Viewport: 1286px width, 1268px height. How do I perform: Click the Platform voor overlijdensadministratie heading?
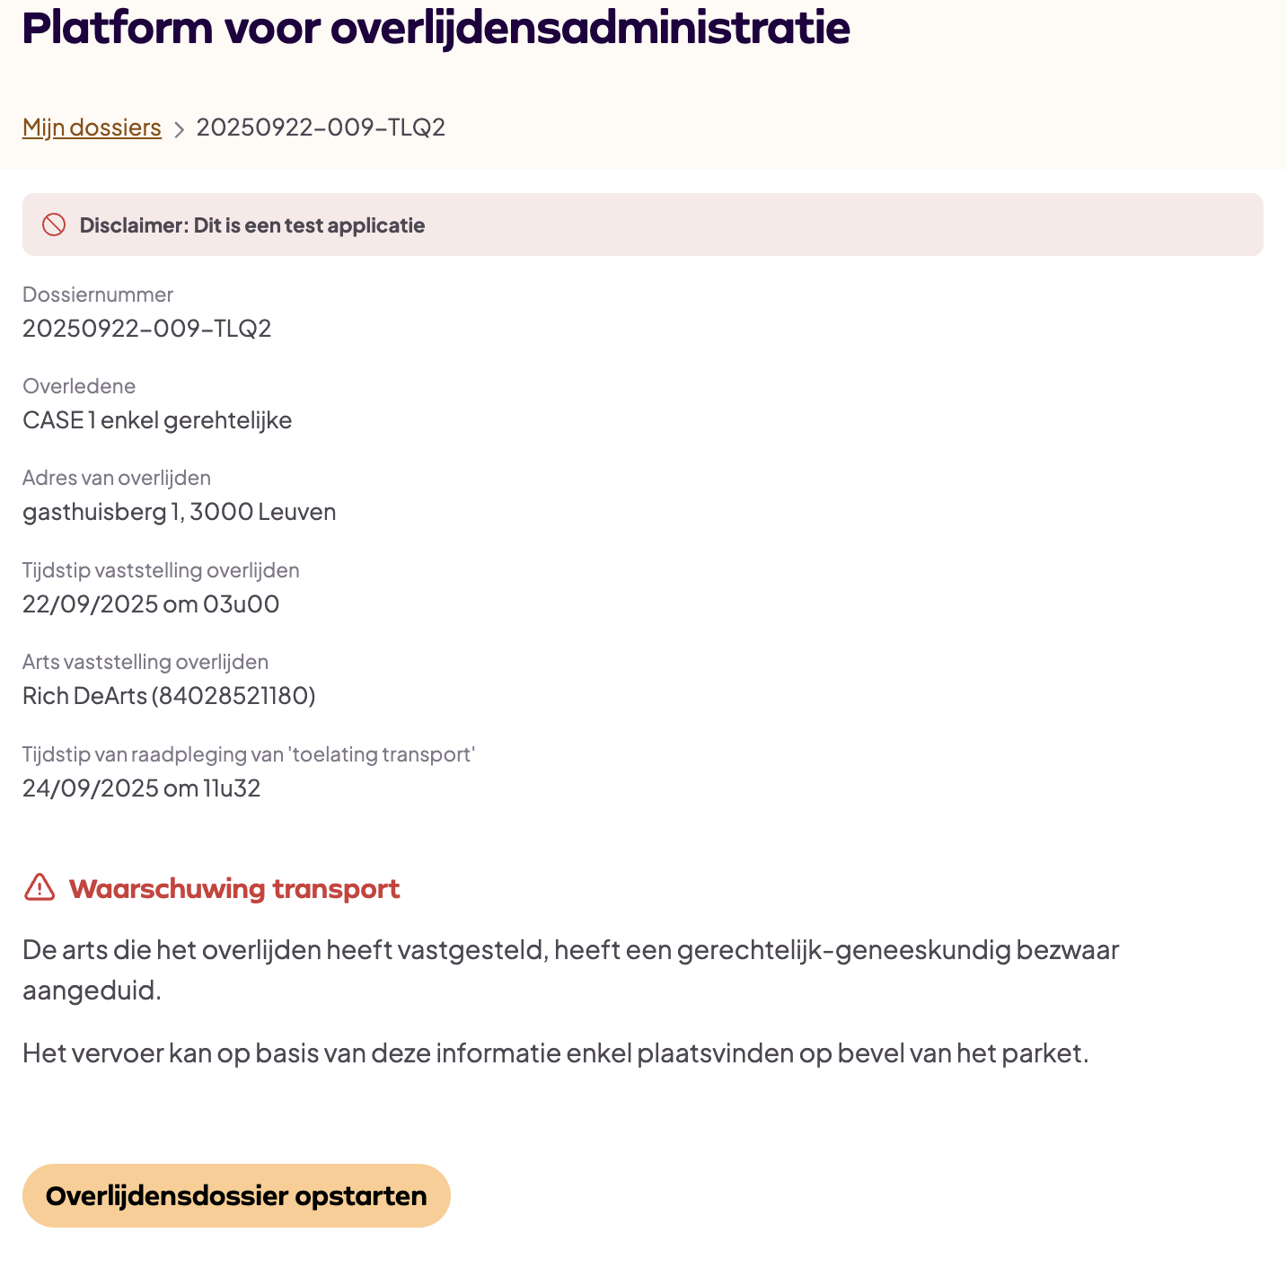[x=436, y=28]
